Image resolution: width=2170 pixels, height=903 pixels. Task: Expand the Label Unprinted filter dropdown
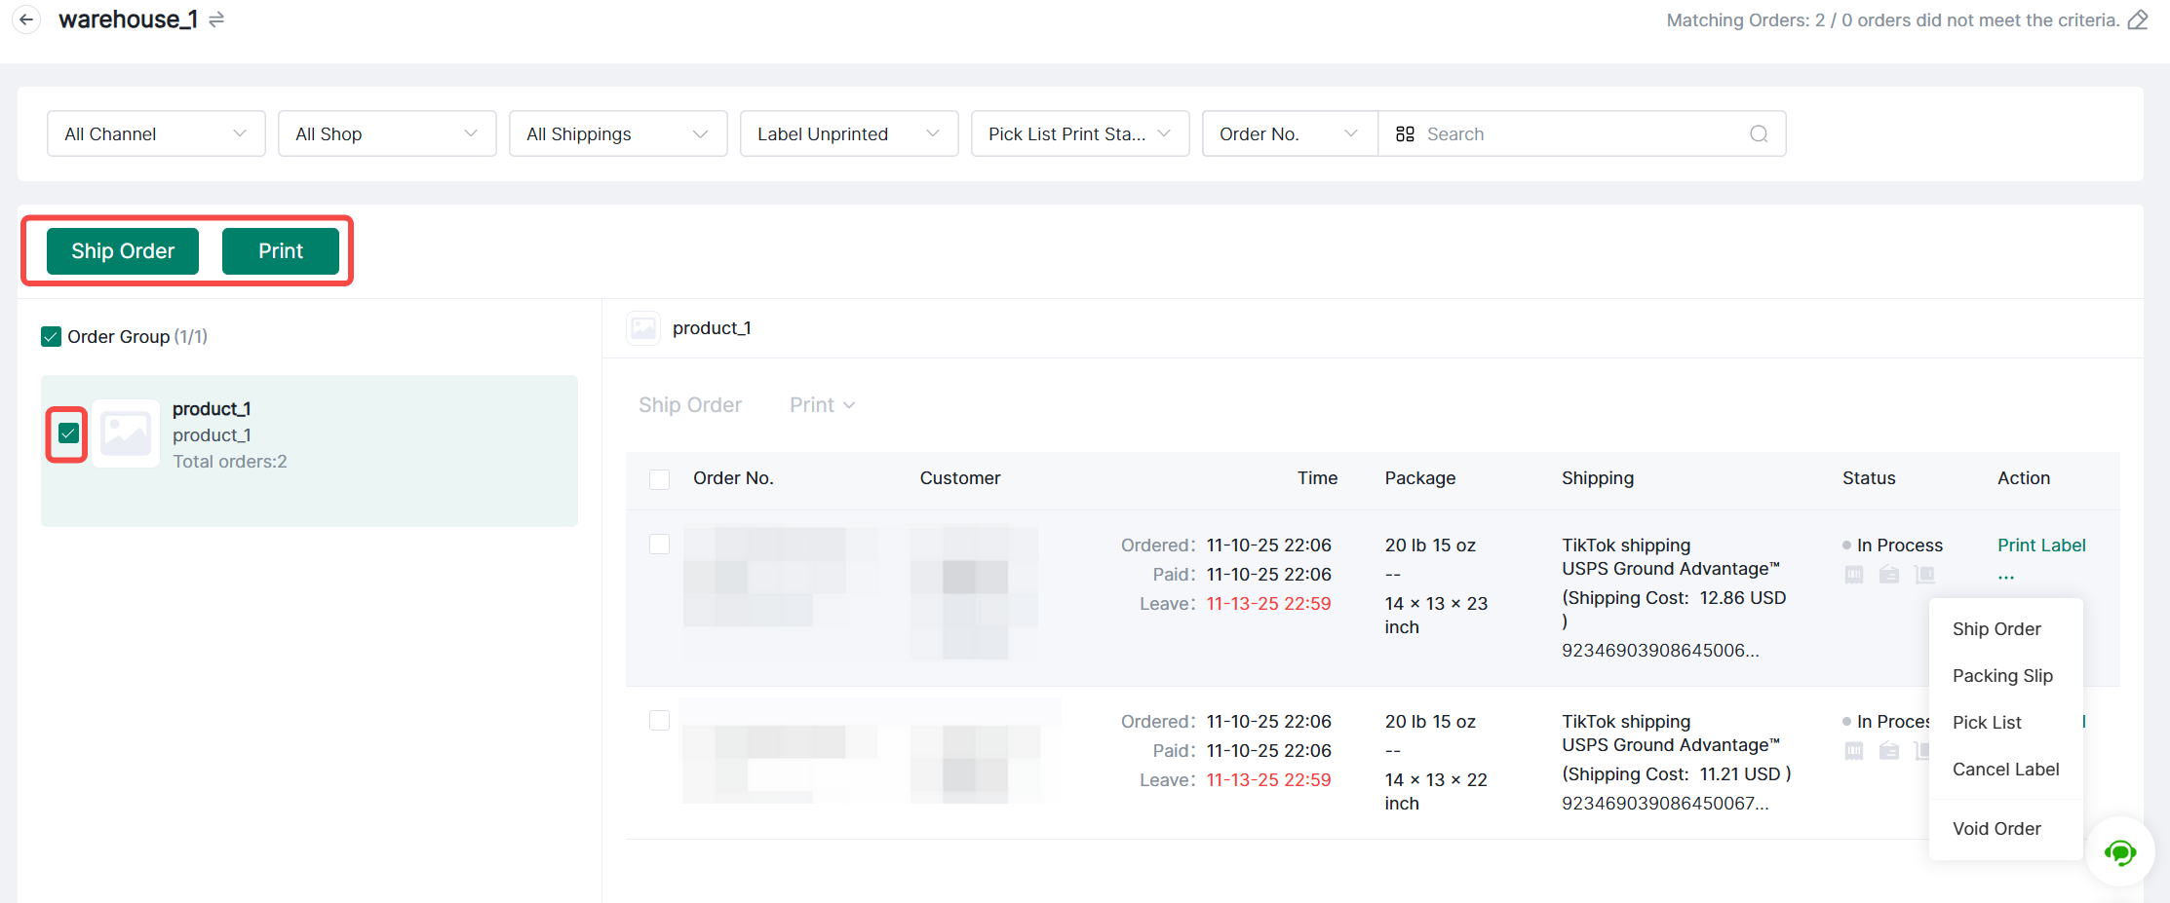848,134
